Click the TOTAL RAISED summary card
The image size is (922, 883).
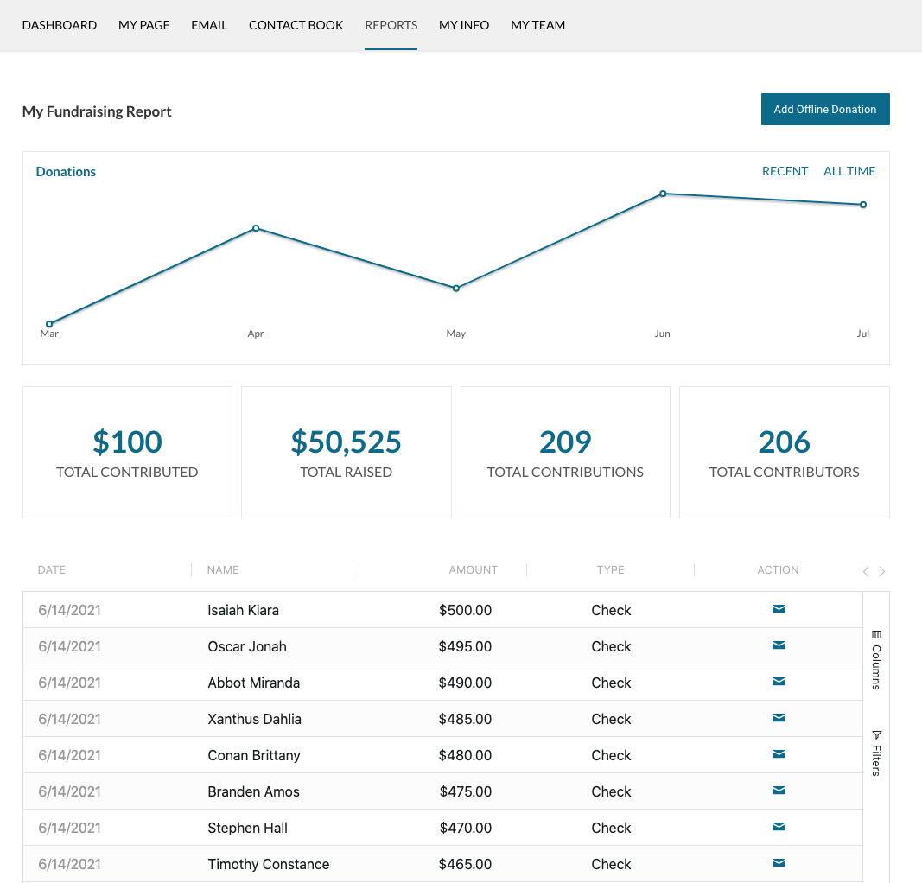coord(346,452)
